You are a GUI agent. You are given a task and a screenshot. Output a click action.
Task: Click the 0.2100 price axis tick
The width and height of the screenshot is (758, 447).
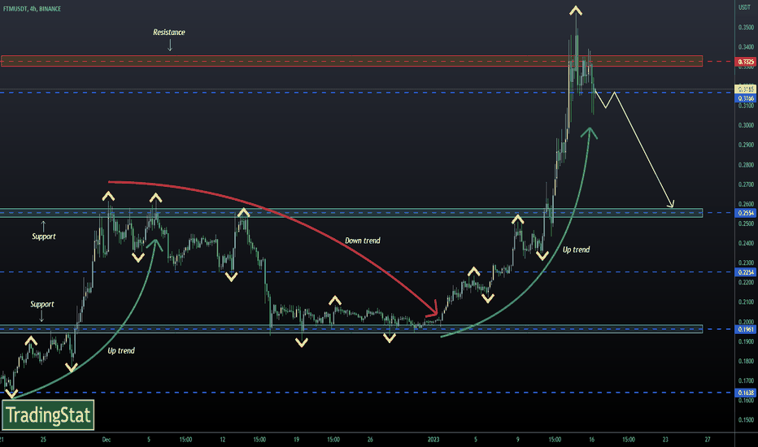(x=746, y=302)
